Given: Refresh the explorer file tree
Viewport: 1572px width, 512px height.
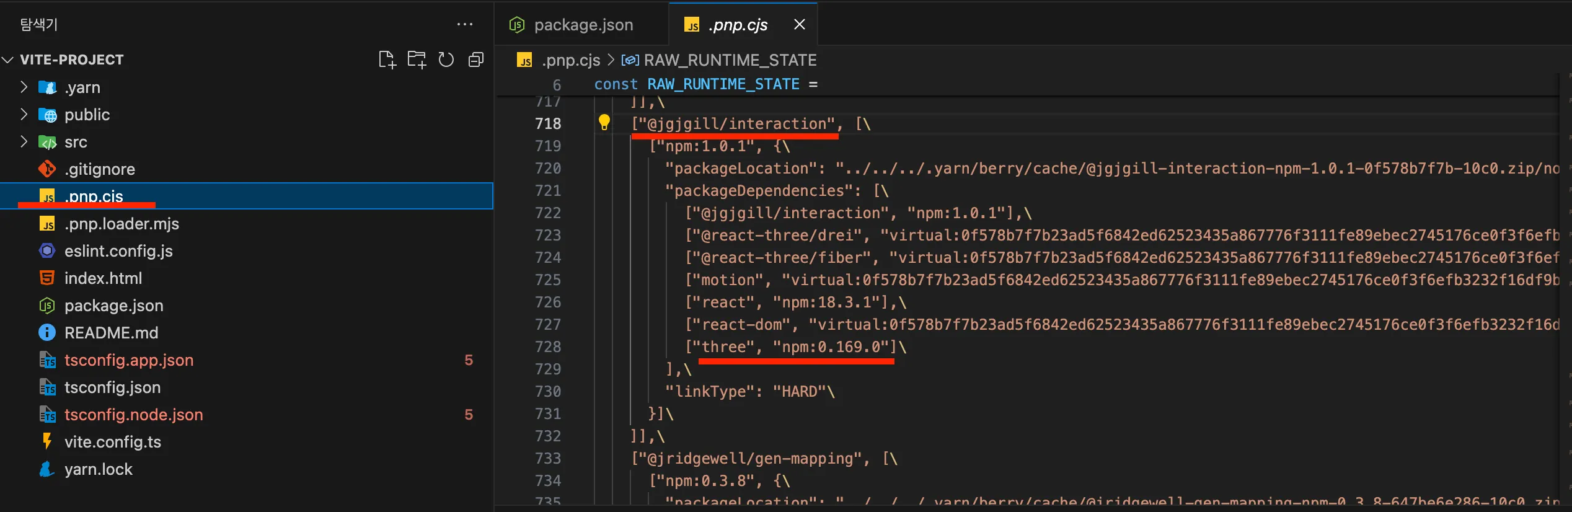Looking at the screenshot, I should [446, 60].
